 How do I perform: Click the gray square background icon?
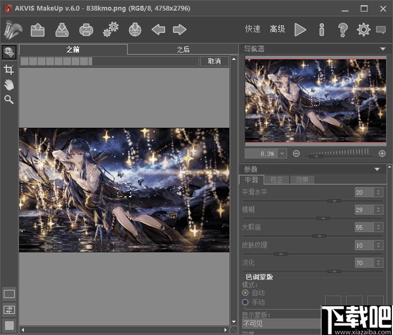coord(10,325)
